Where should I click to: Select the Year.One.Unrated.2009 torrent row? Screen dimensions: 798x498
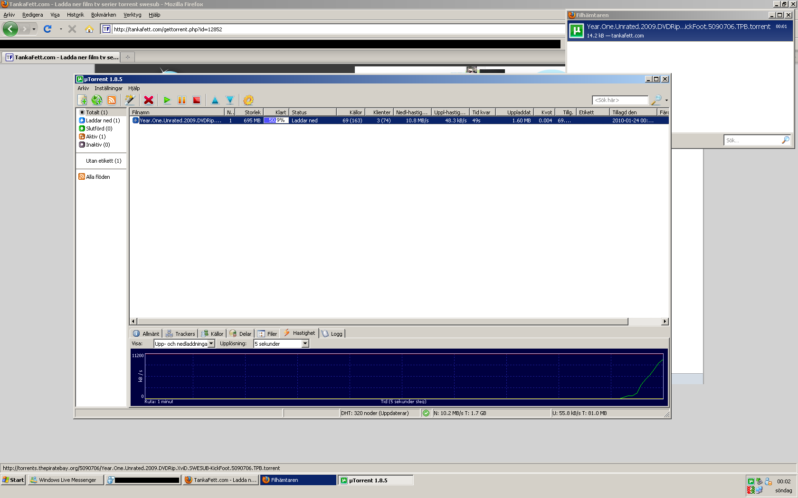coord(399,120)
